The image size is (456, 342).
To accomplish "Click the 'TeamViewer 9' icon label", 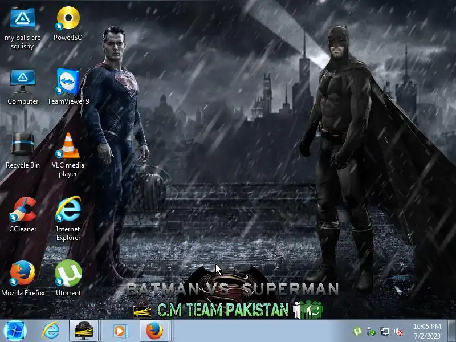I will tap(68, 101).
